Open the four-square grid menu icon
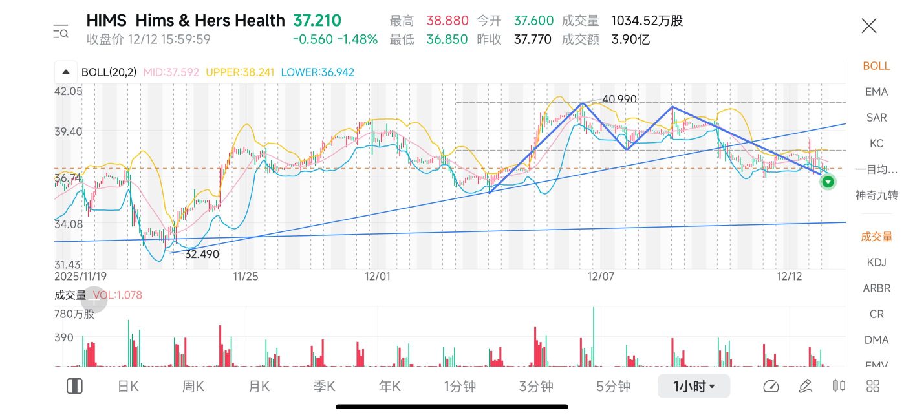The image size is (904, 417). (x=873, y=387)
